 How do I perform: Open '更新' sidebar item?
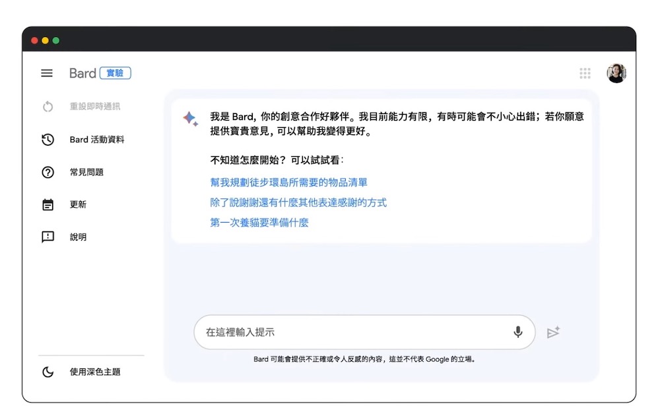78,204
